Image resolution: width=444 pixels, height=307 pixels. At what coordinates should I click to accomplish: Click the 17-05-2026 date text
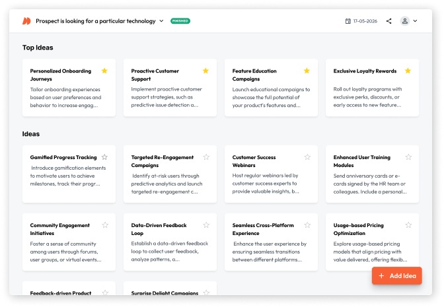coord(365,21)
